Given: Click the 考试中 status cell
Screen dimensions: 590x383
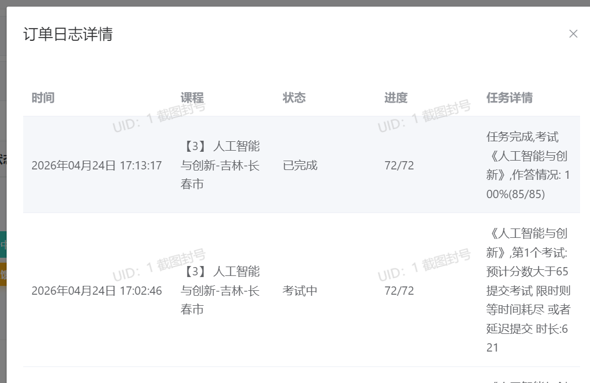Looking at the screenshot, I should pos(300,290).
